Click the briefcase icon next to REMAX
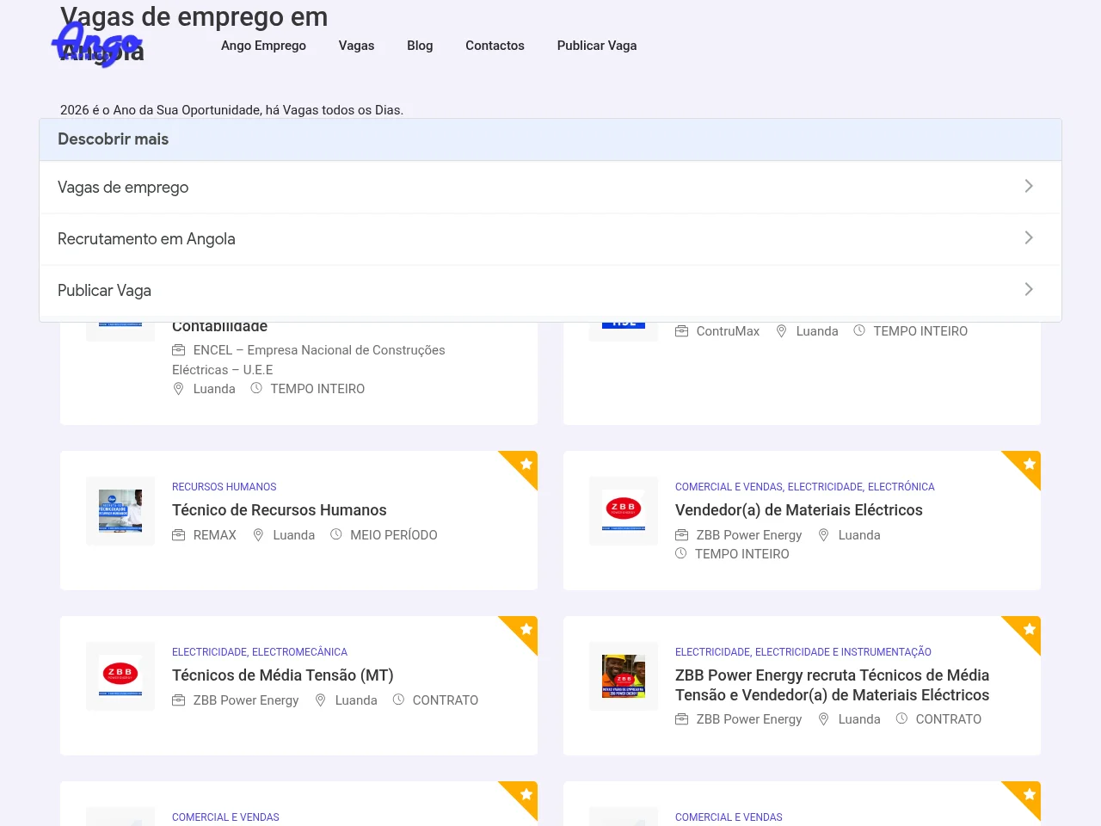Screen dimensions: 1101x826 179,535
